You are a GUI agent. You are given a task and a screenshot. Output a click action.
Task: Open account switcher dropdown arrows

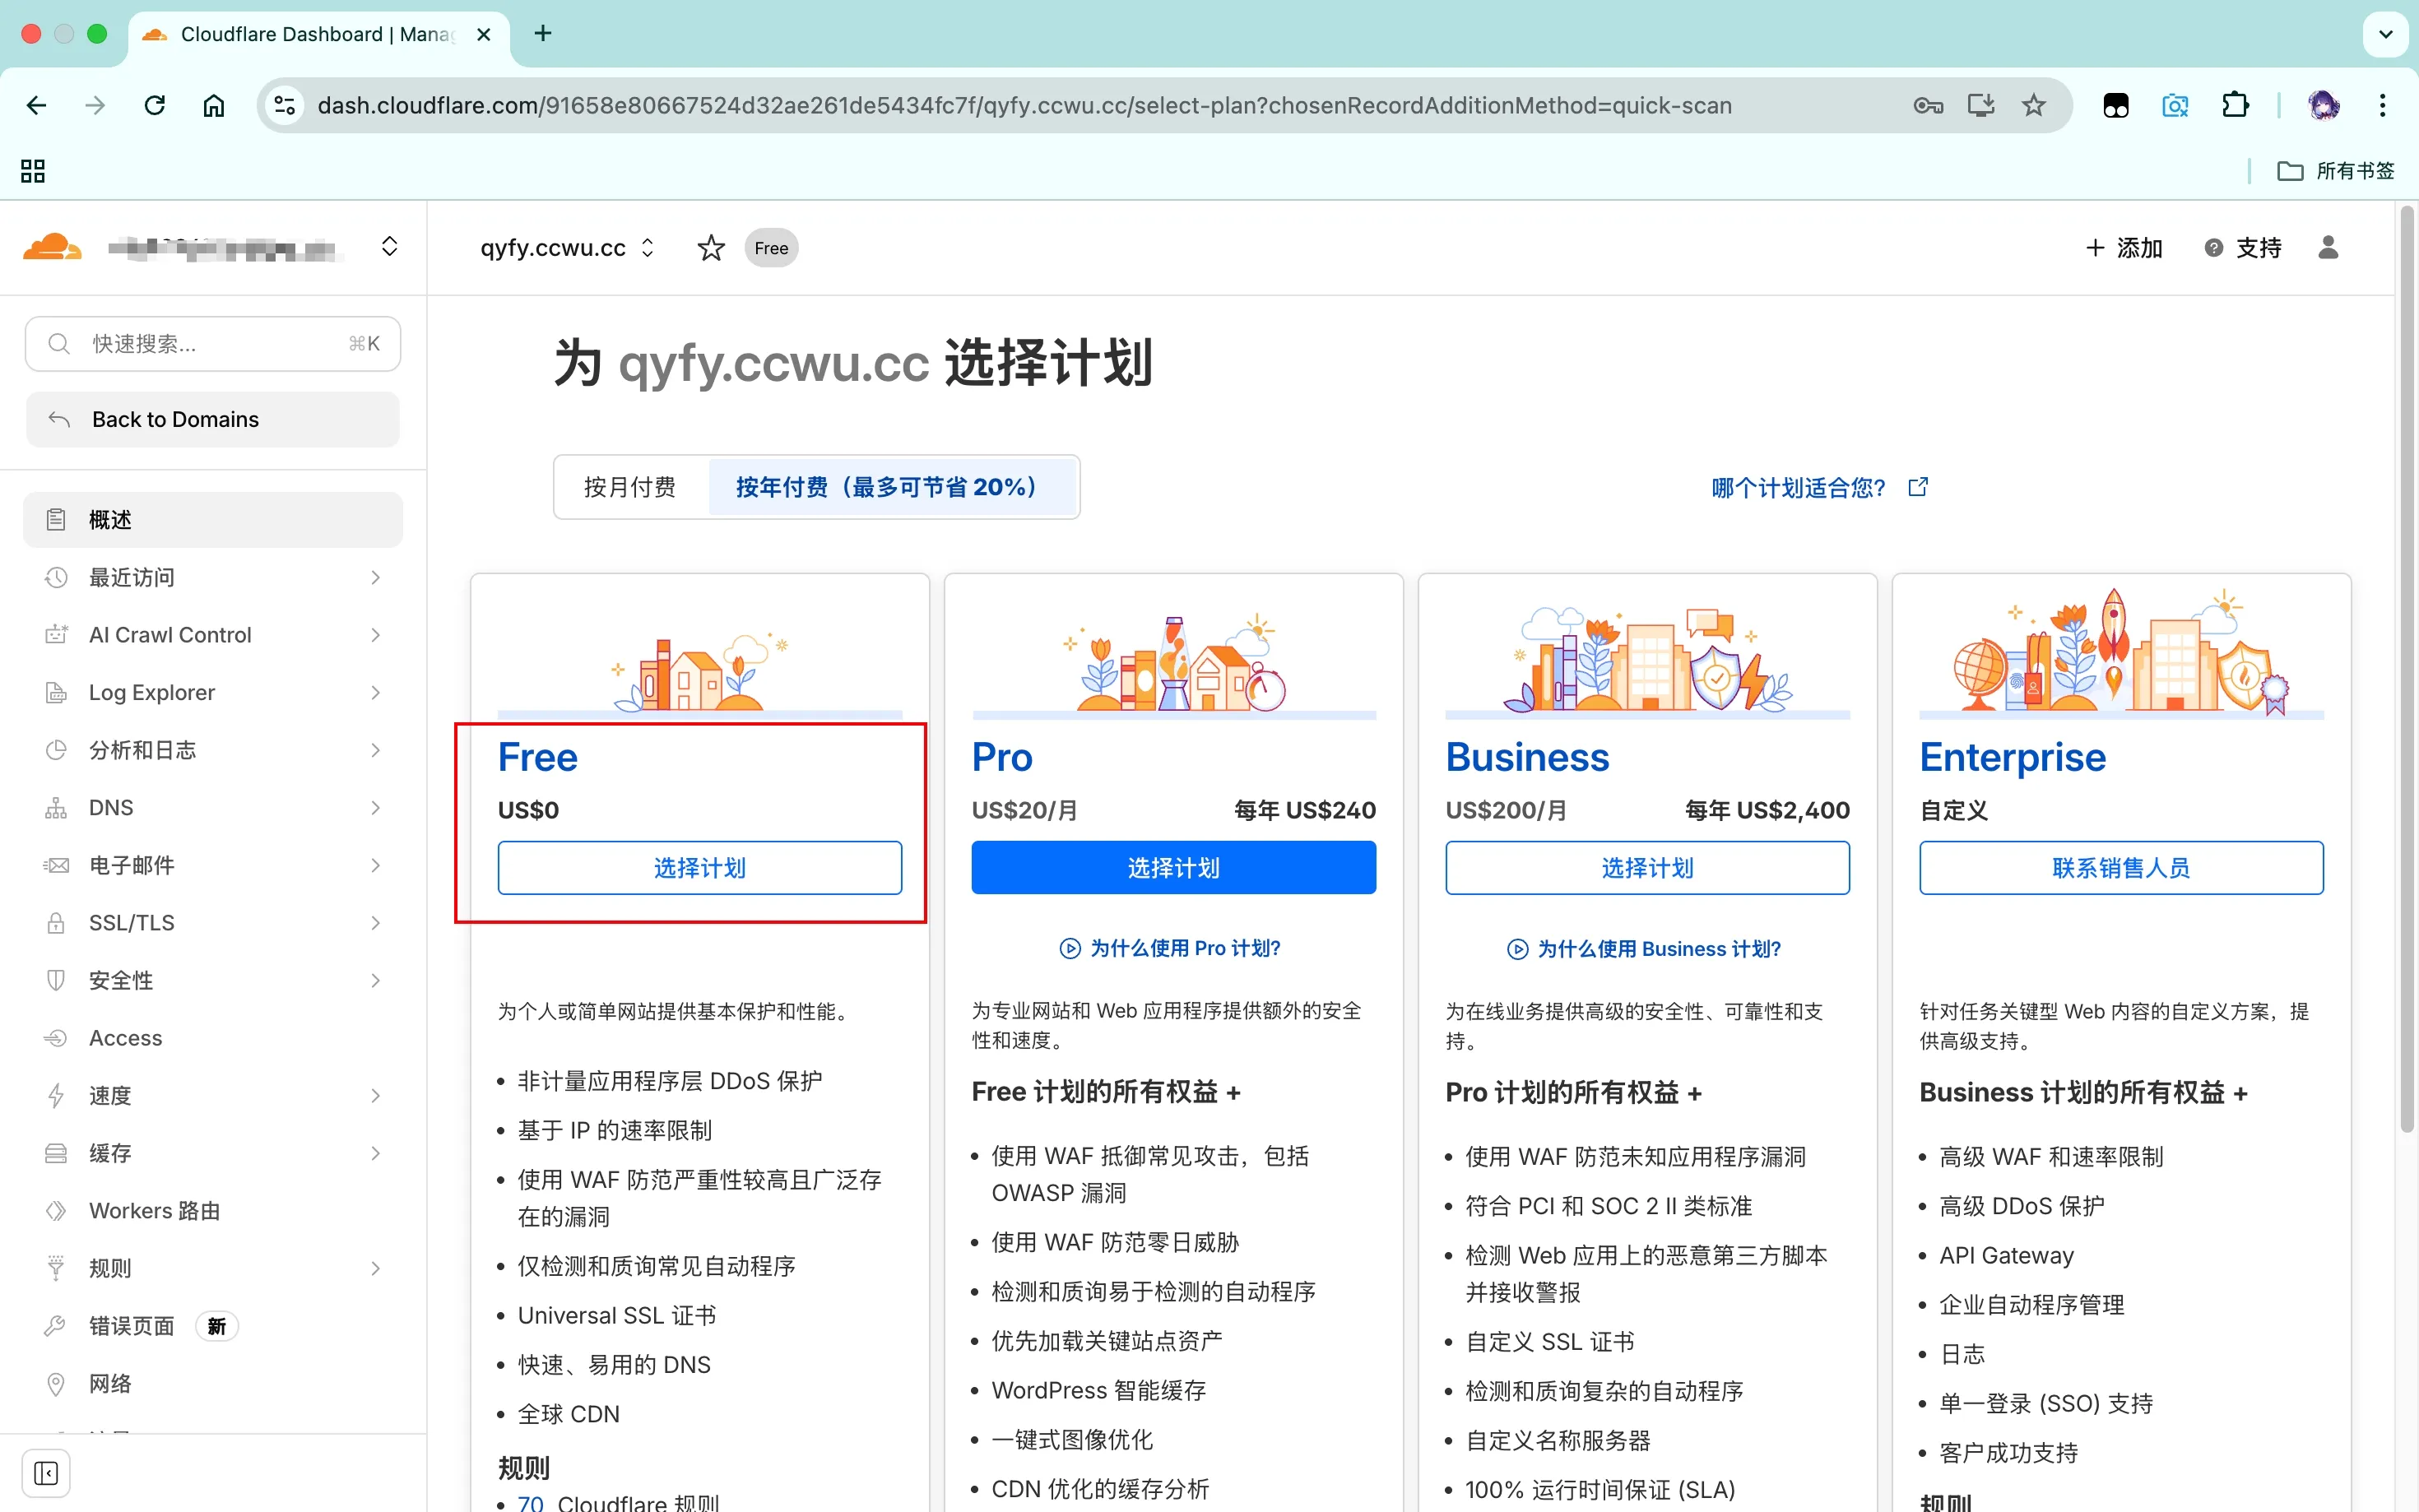click(389, 247)
